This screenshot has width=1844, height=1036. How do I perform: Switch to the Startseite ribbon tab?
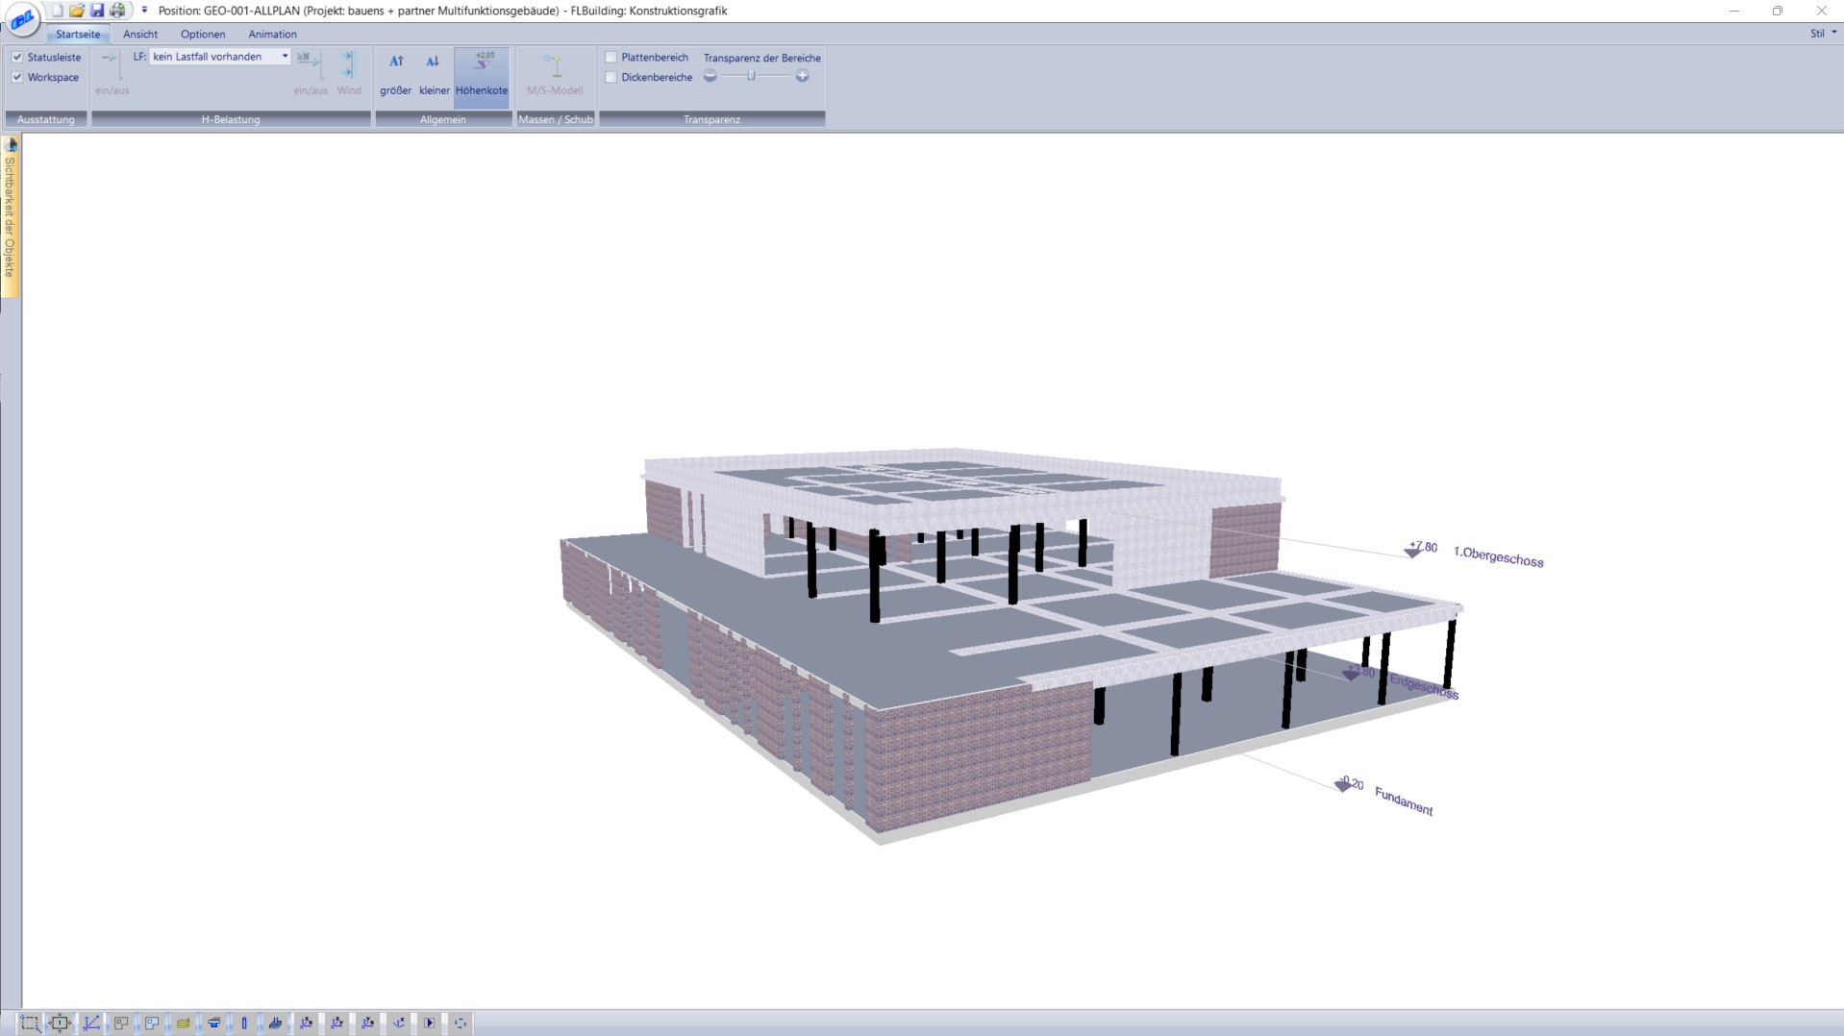click(78, 34)
